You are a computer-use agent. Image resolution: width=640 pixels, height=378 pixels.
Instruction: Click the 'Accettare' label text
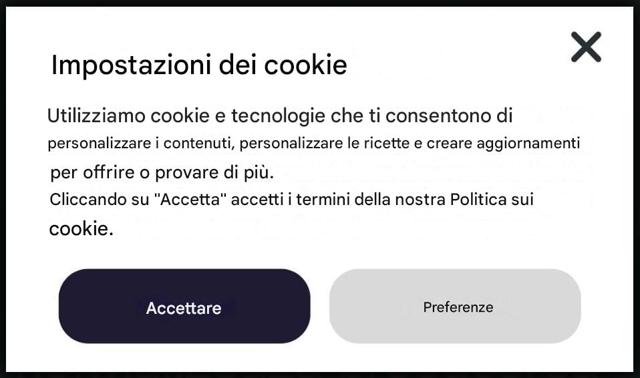[184, 309]
